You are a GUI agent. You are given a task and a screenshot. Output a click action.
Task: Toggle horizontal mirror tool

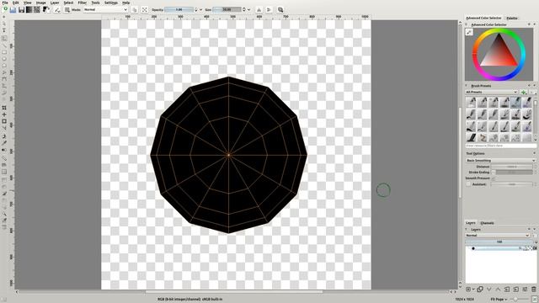tap(259, 9)
